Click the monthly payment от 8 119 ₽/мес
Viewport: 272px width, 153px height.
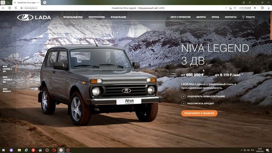point(229,75)
